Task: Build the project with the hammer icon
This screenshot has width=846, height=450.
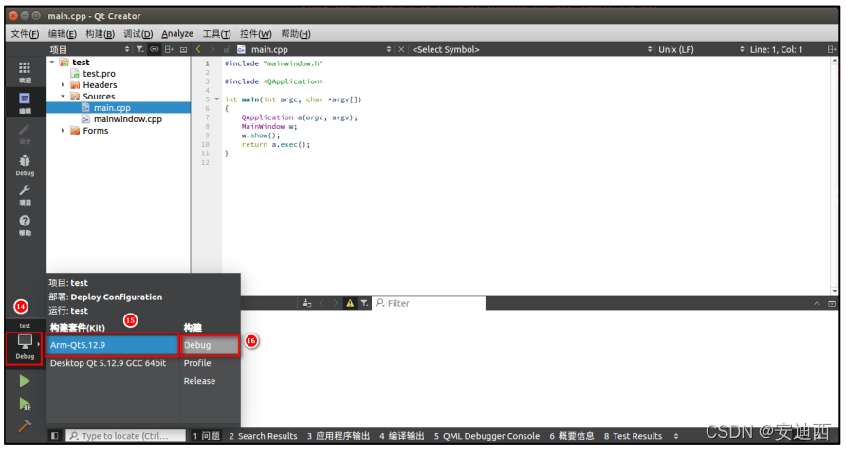Action: [25, 426]
